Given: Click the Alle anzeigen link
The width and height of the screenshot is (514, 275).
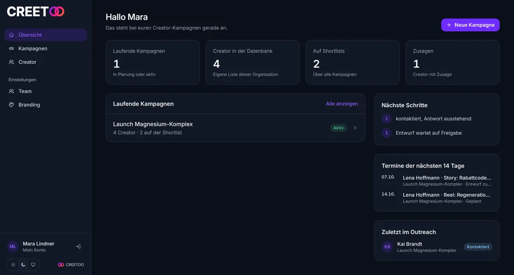Looking at the screenshot, I should [x=342, y=103].
